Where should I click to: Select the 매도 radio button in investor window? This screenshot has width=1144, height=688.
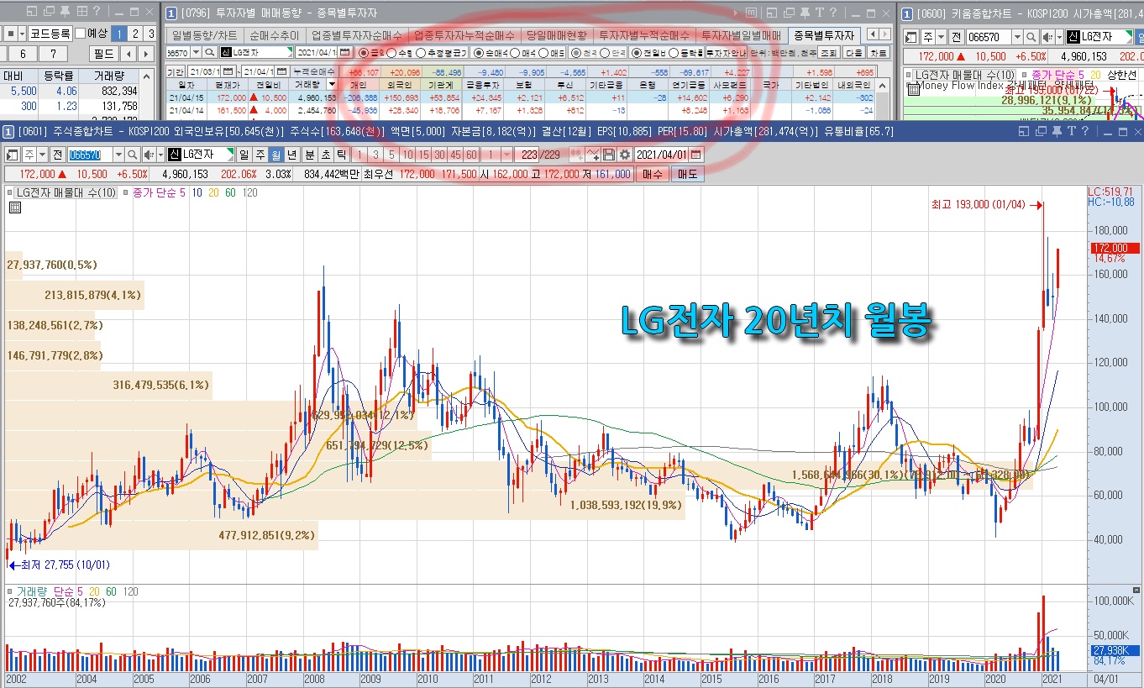(543, 52)
